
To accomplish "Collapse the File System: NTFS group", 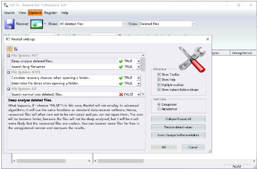I will point(9,72).
